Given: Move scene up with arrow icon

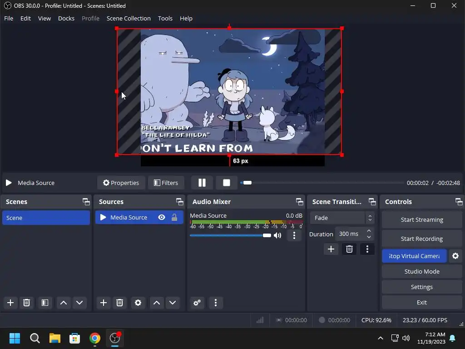Looking at the screenshot, I should click(64, 303).
